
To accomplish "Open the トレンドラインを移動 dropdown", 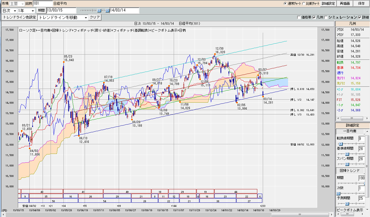I will [63, 17].
